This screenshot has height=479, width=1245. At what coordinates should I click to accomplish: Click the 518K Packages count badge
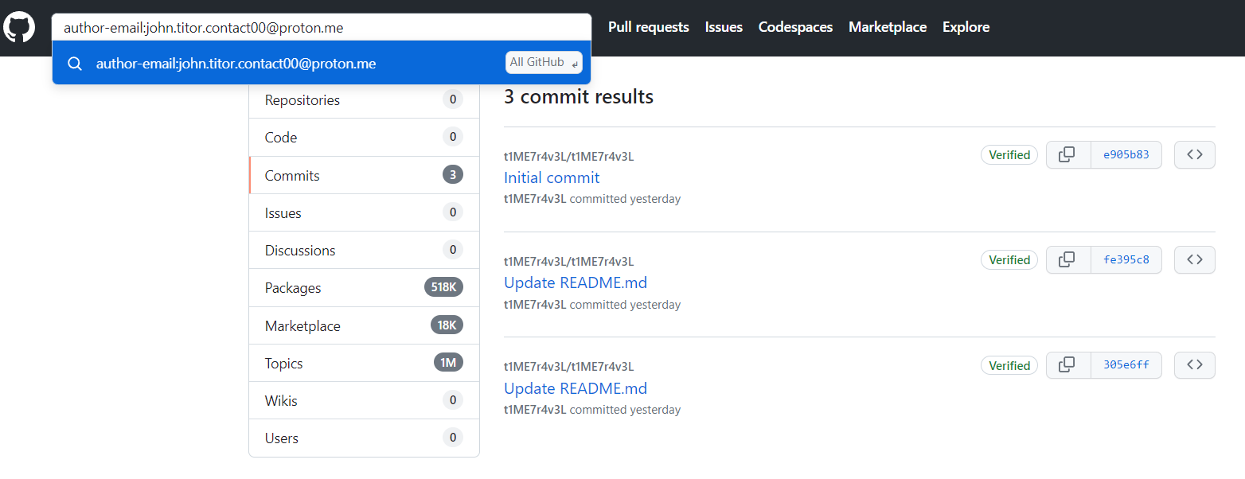click(443, 288)
